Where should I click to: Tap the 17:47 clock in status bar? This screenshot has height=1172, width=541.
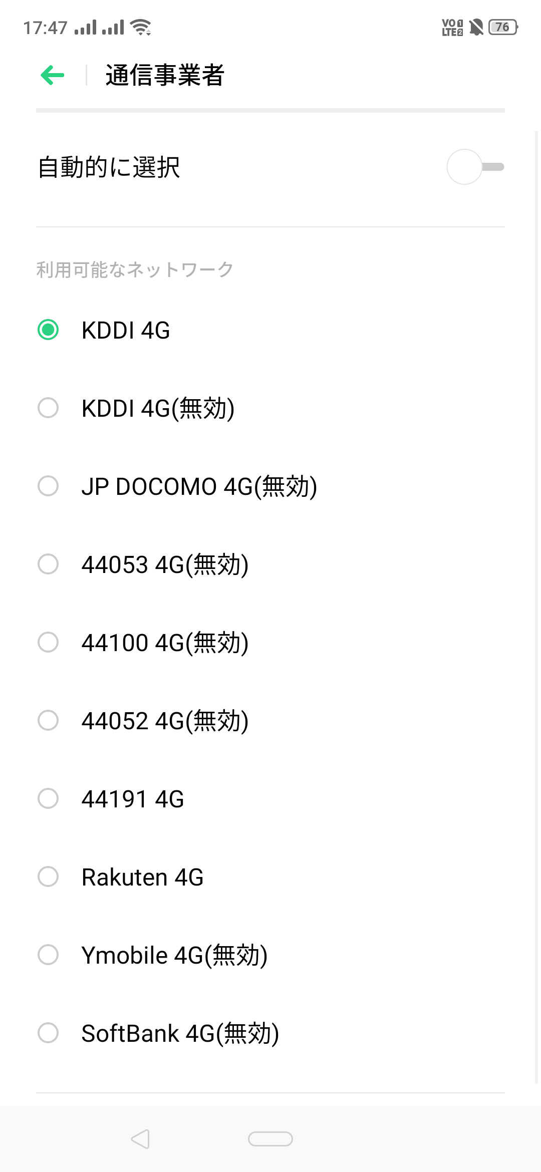[45, 28]
